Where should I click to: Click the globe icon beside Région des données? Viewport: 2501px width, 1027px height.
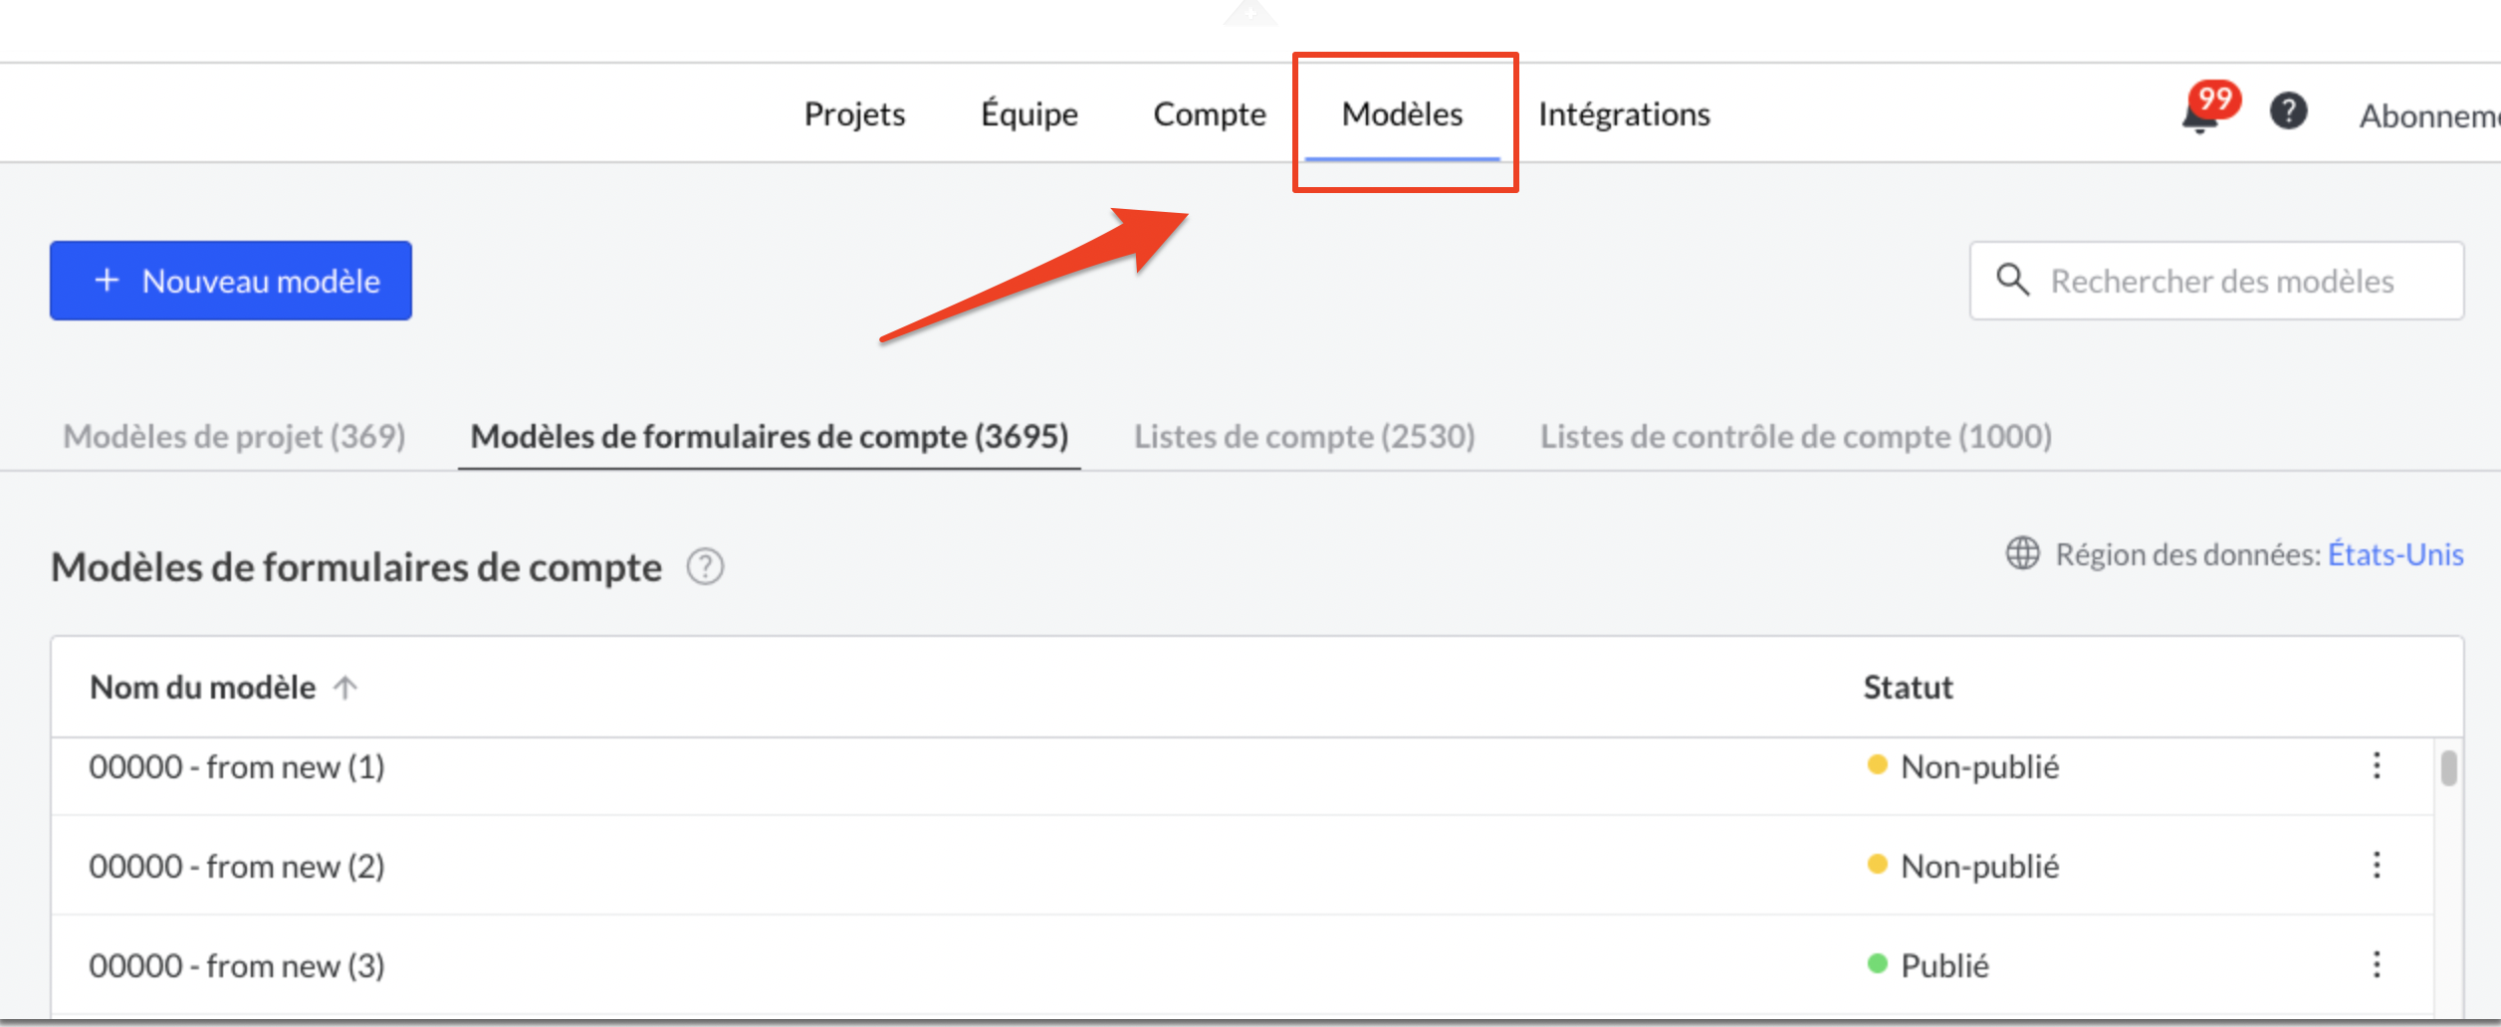coord(2022,554)
